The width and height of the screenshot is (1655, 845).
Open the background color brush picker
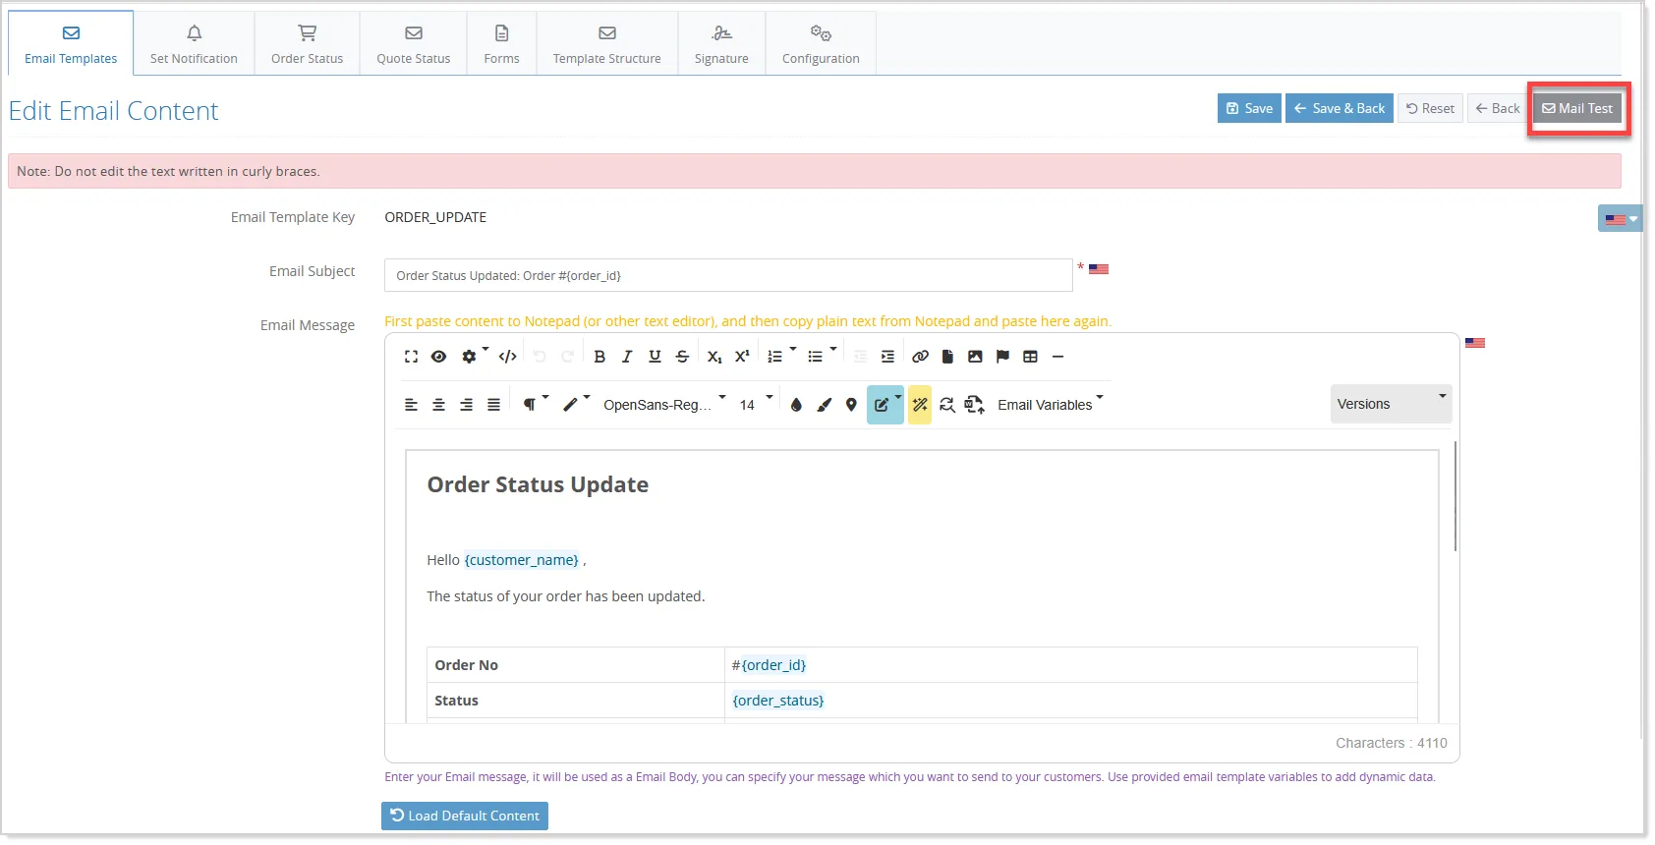(824, 405)
